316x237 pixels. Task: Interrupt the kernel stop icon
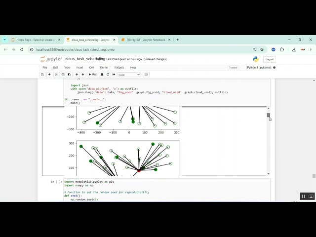[102, 75]
